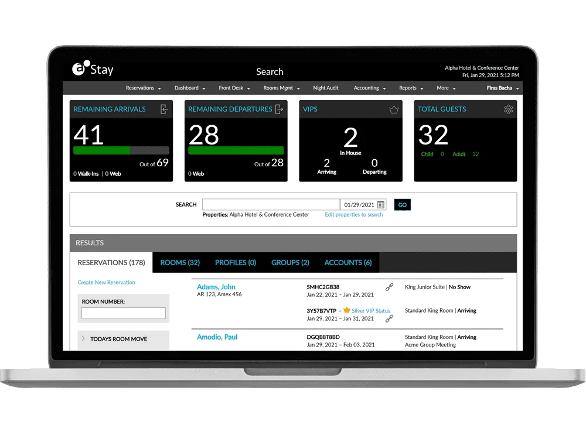Image resolution: width=586 pixels, height=442 pixels.
Task: Click link icon beside reservation SMHC2GB38
Action: [x=389, y=287]
